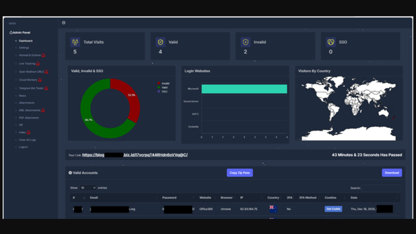Click the '43 Minutes & 23 Seconds Has Passed' text
Viewport: 416px width, 234px height.
[367, 154]
